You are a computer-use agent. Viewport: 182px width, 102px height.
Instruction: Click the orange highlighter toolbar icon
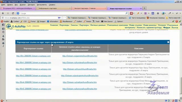click(138, 13)
